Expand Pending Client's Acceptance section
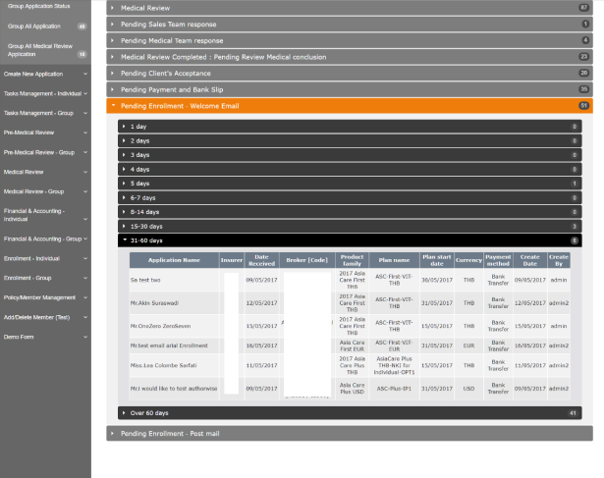The width and height of the screenshot is (604, 478). (x=350, y=74)
